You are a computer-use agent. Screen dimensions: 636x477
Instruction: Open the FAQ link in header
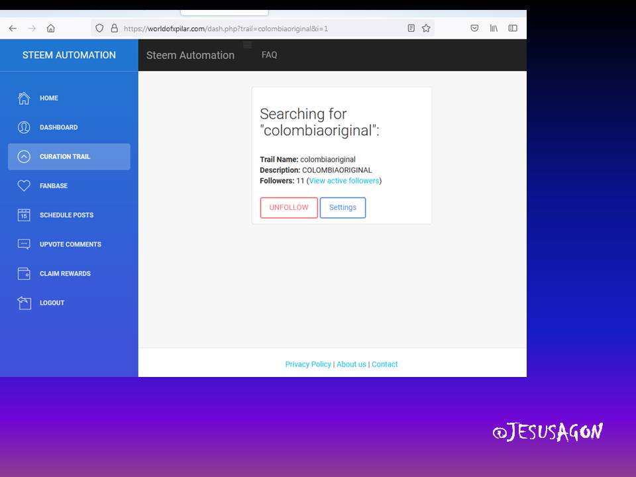point(270,55)
